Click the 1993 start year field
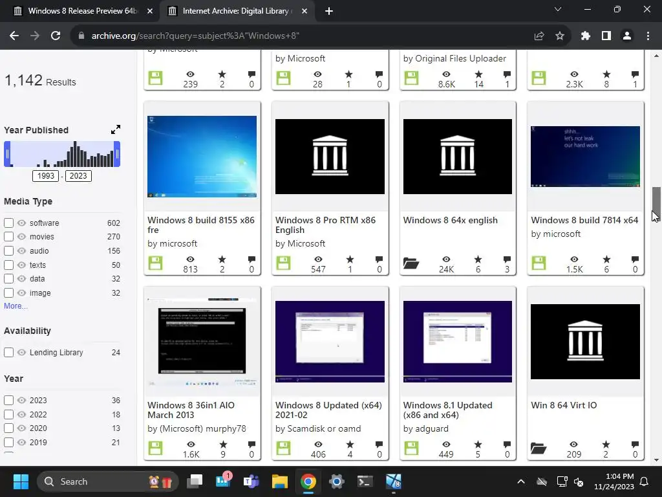 [x=46, y=176]
